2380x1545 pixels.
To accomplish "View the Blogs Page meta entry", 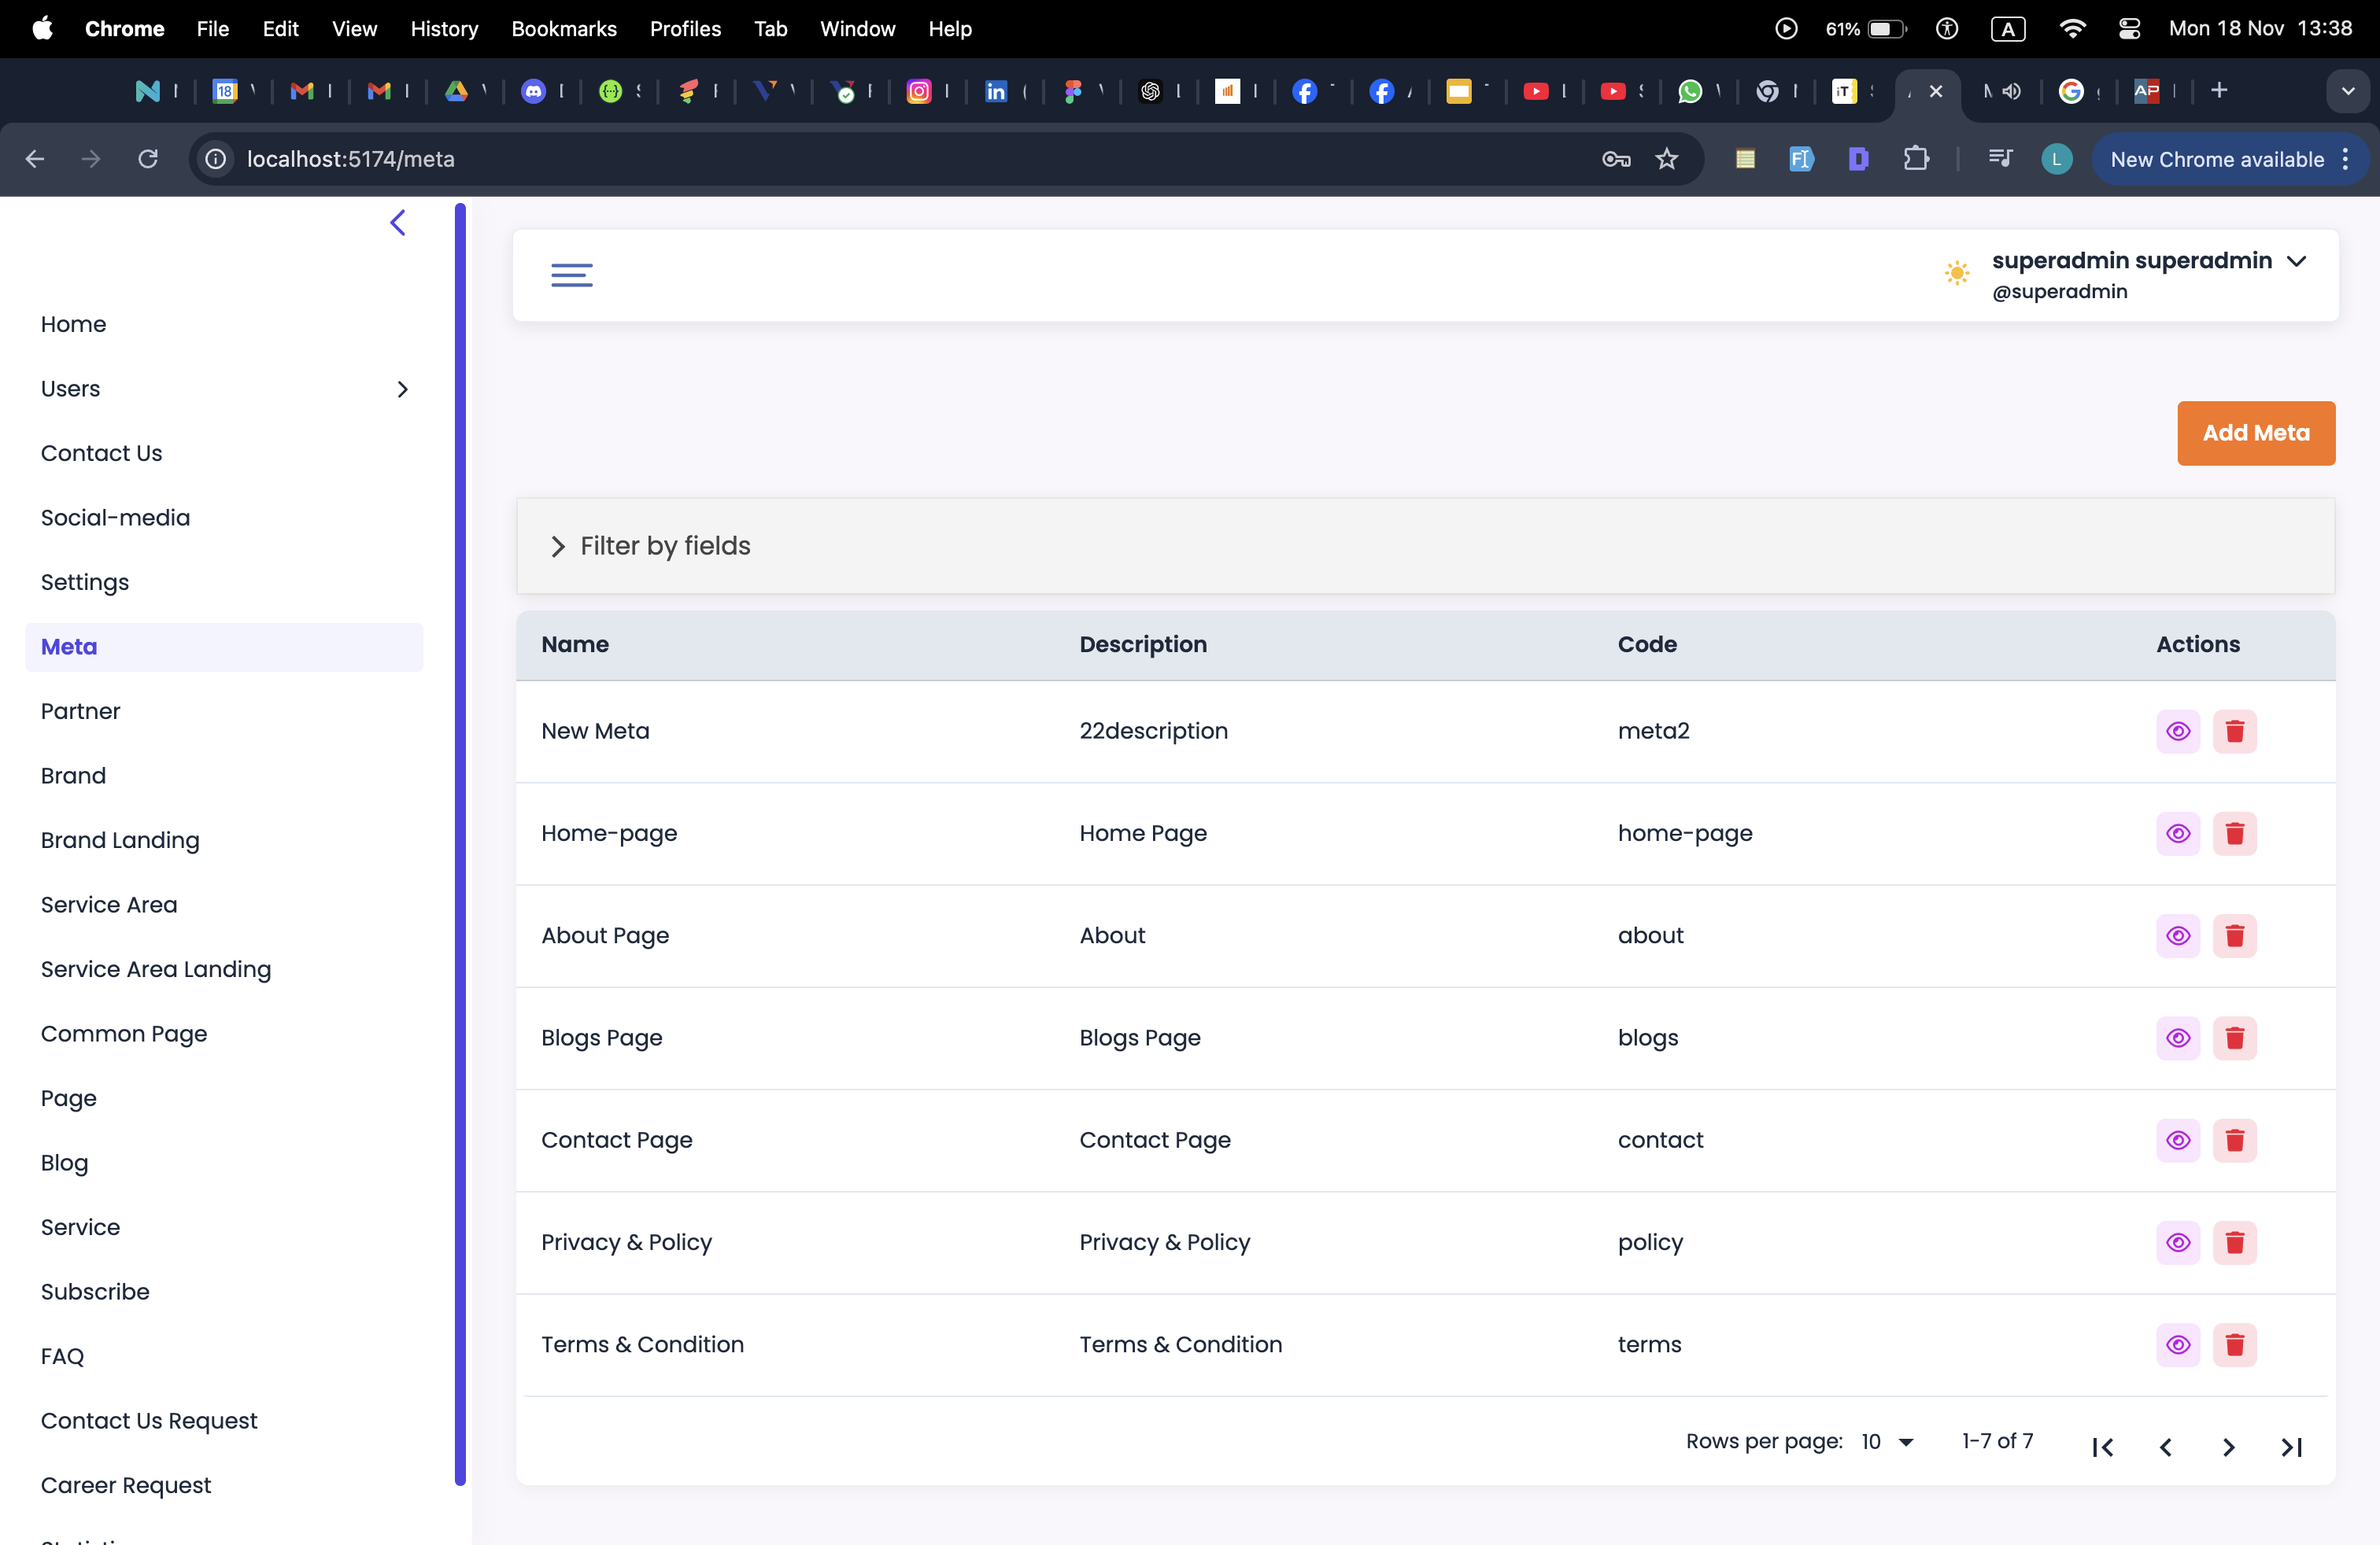I will click(x=2178, y=1038).
